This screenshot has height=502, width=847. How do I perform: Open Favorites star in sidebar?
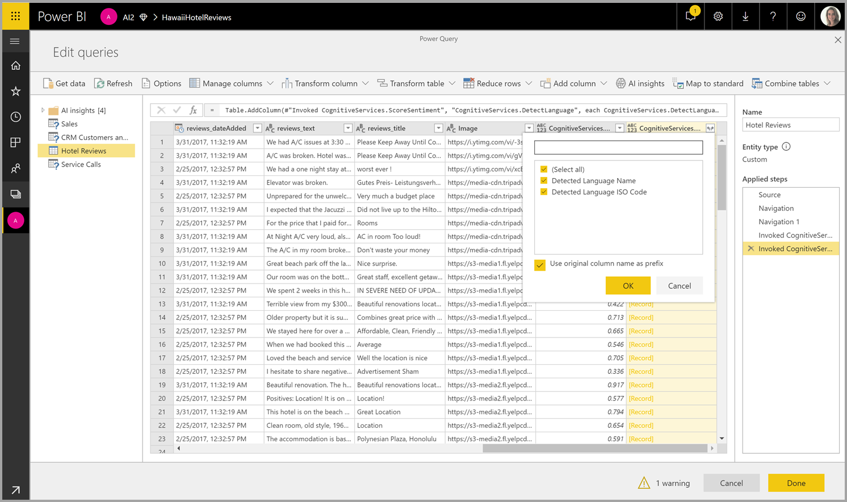[x=15, y=91]
